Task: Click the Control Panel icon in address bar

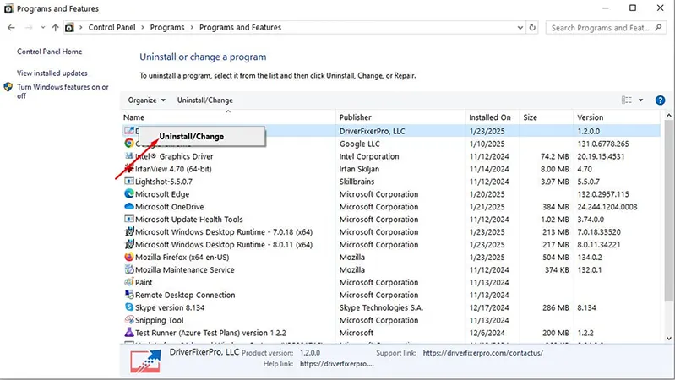Action: pyautogui.click(x=69, y=28)
